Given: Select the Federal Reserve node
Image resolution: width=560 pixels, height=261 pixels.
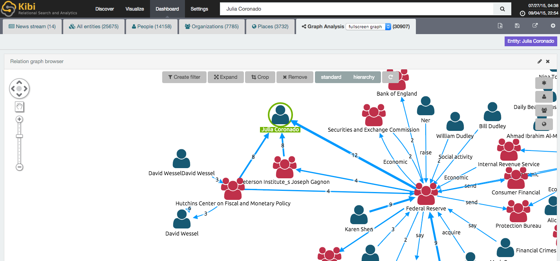Looking at the screenshot, I should (x=426, y=194).
